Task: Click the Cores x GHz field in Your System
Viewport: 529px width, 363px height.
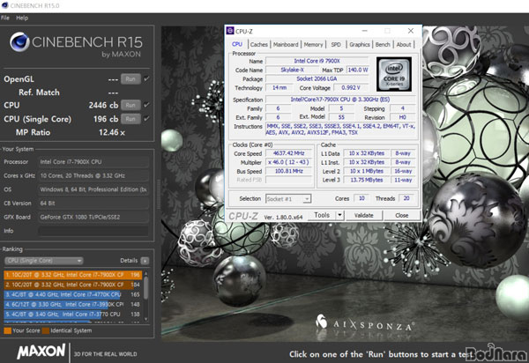Action: click(x=93, y=175)
